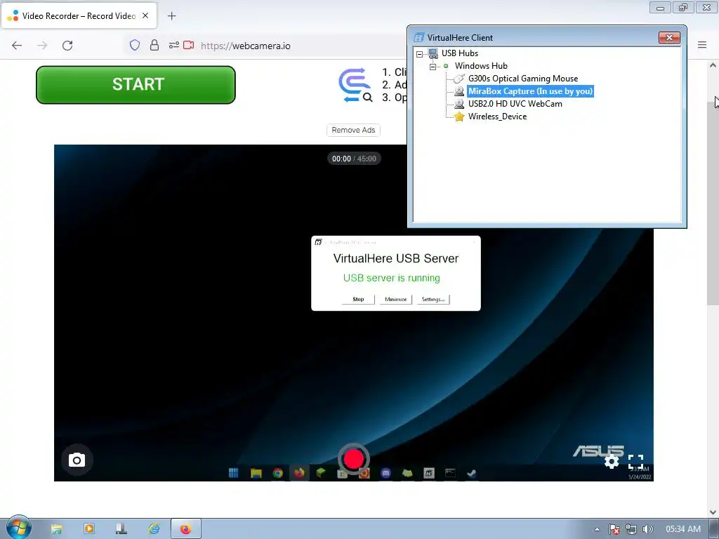Select the Video Recorder browser tab
This screenshot has height=539, width=719.
click(x=79, y=15)
